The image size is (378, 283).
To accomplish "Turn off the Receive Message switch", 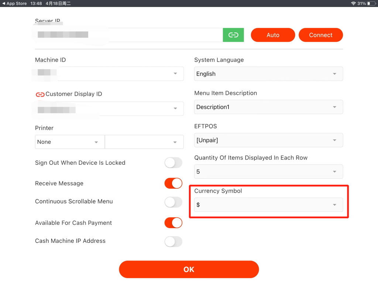I will click(x=173, y=184).
